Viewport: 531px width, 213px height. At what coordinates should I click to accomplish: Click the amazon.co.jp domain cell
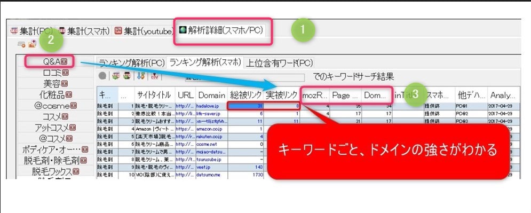212,129
